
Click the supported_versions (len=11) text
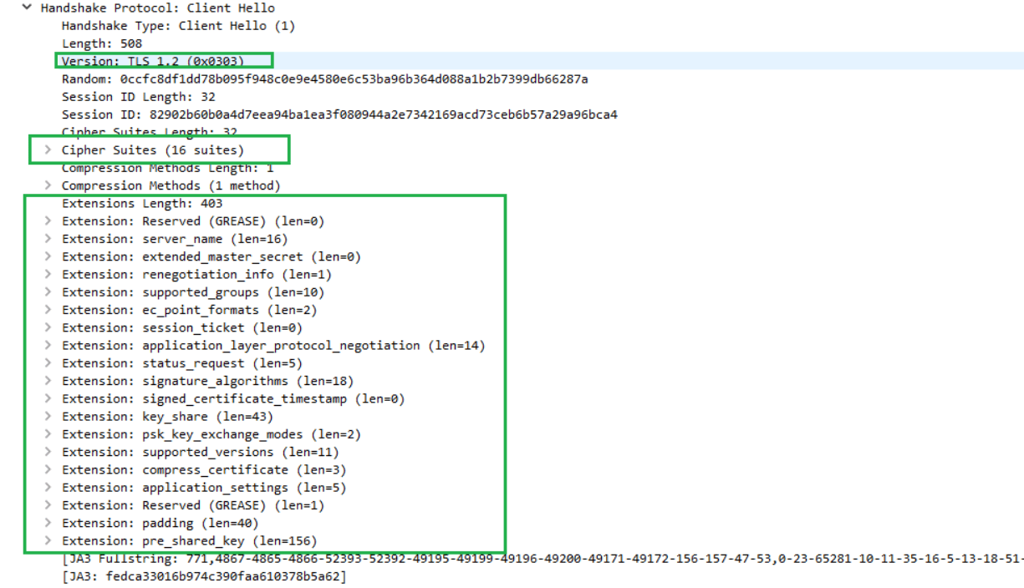(x=241, y=452)
